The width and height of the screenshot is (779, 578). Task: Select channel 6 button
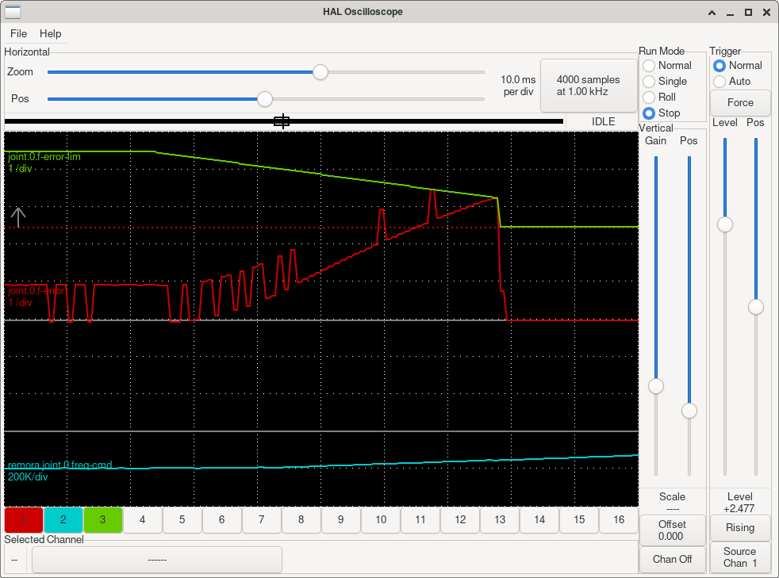pos(222,520)
